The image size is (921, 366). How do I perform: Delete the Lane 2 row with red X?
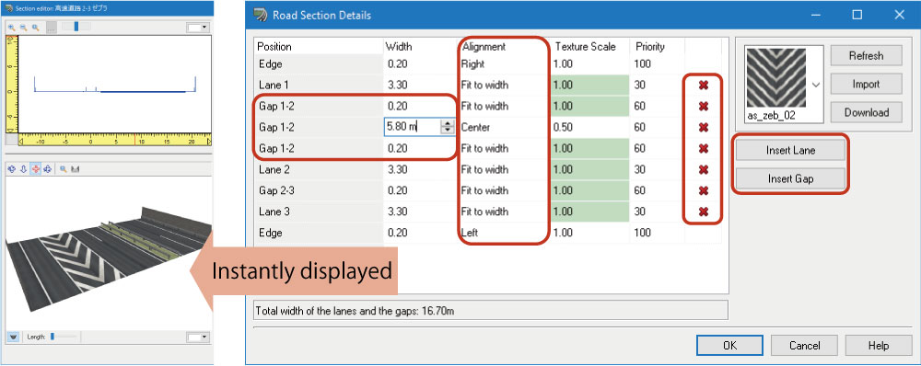703,170
